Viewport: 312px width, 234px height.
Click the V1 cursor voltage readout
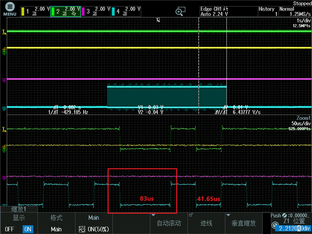pos(151,107)
